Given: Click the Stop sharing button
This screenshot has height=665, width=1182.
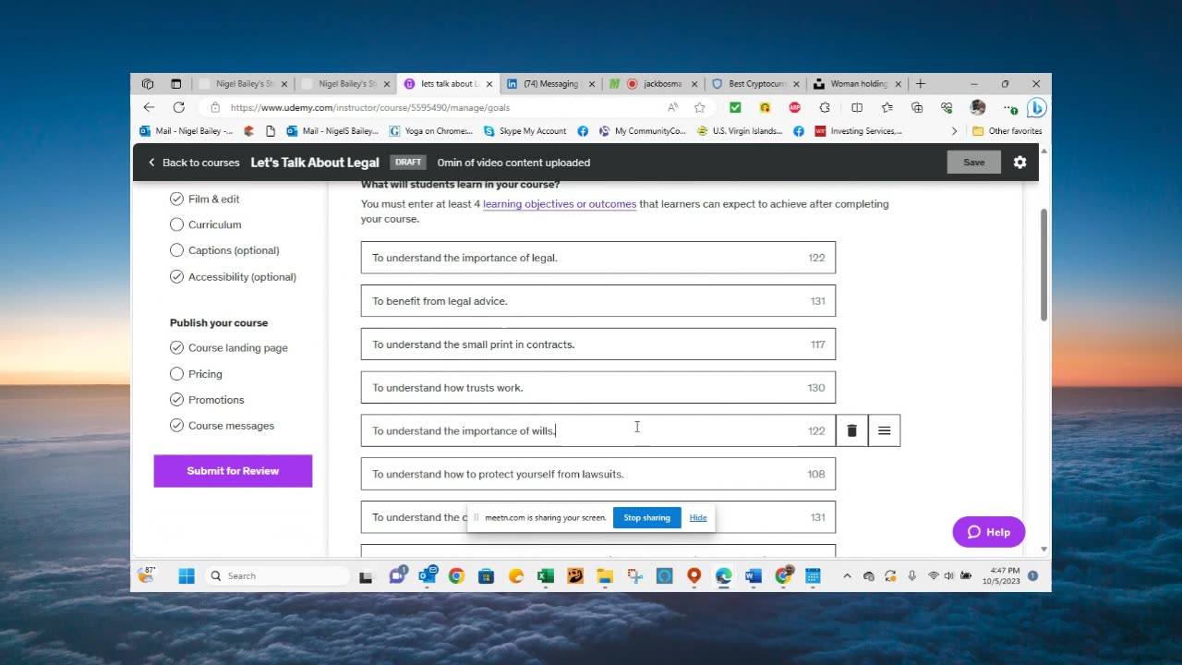Looking at the screenshot, I should click(x=646, y=517).
